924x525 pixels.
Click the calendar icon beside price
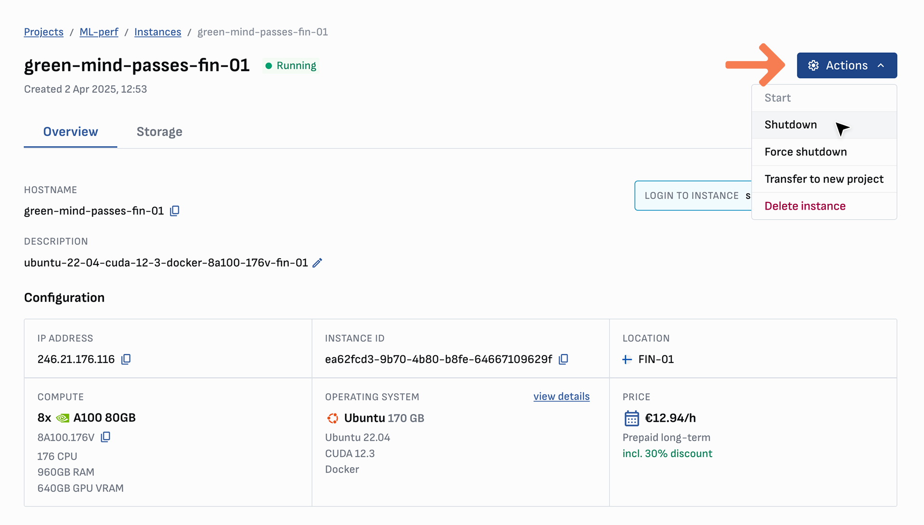point(631,418)
